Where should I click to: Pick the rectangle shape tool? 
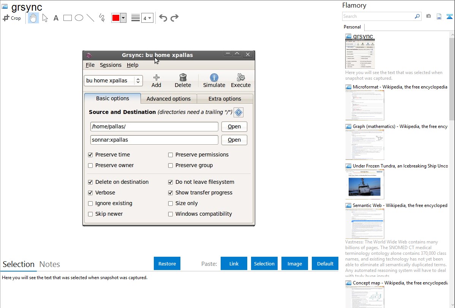[67, 18]
